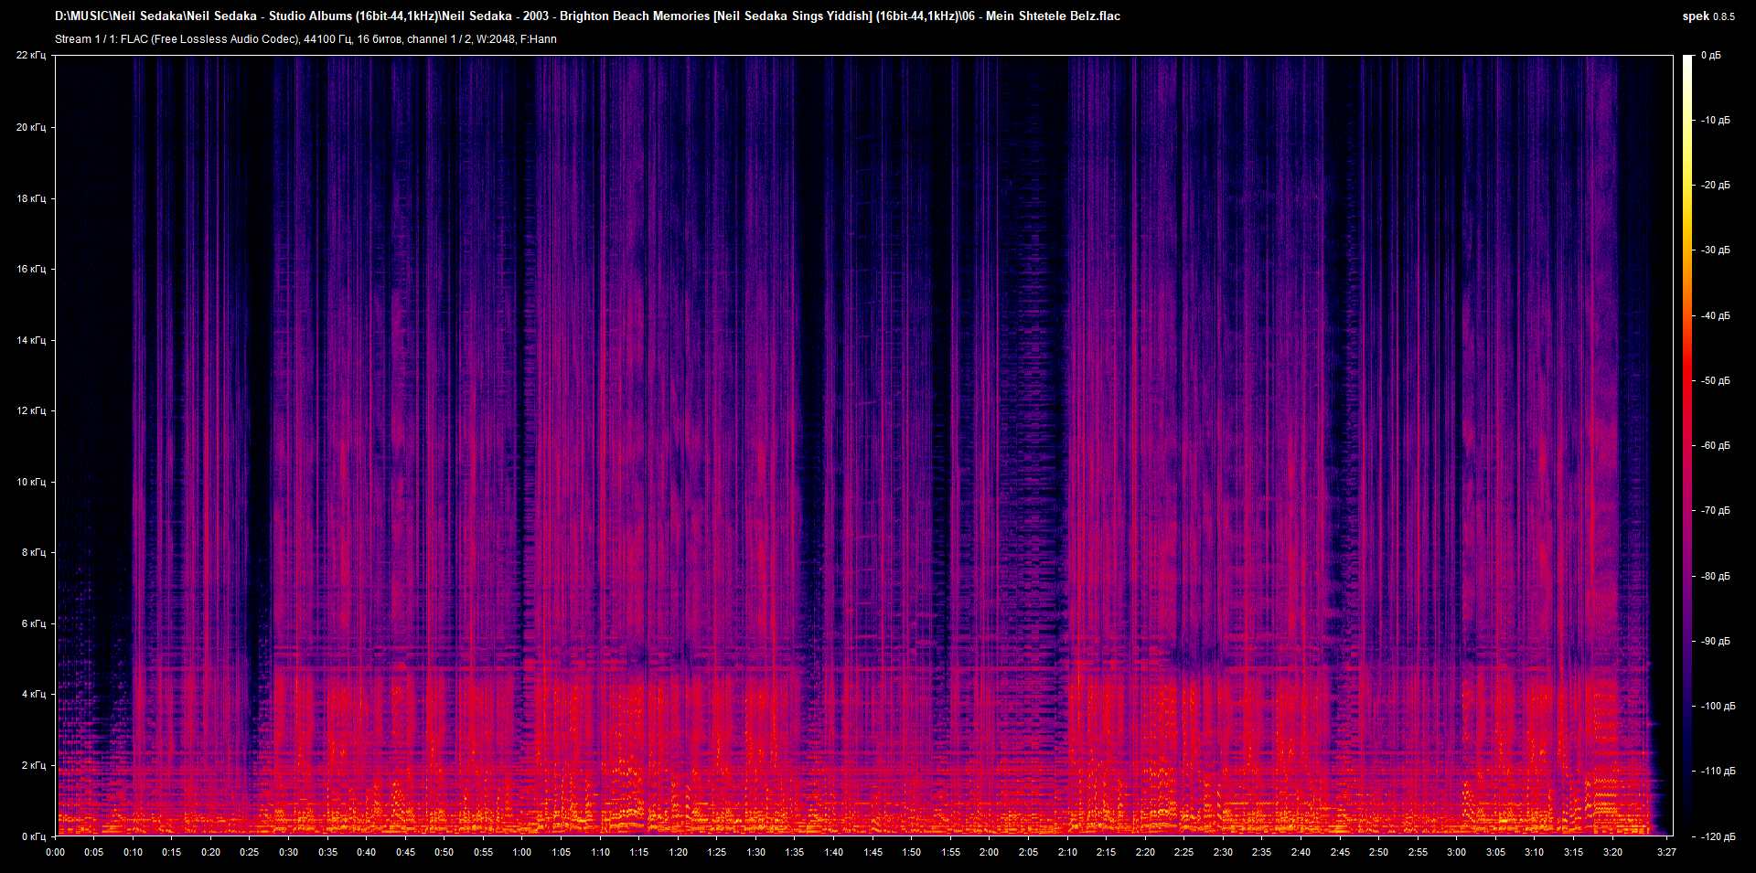
Task: Click the -120 dB legend label
Action: click(1718, 836)
